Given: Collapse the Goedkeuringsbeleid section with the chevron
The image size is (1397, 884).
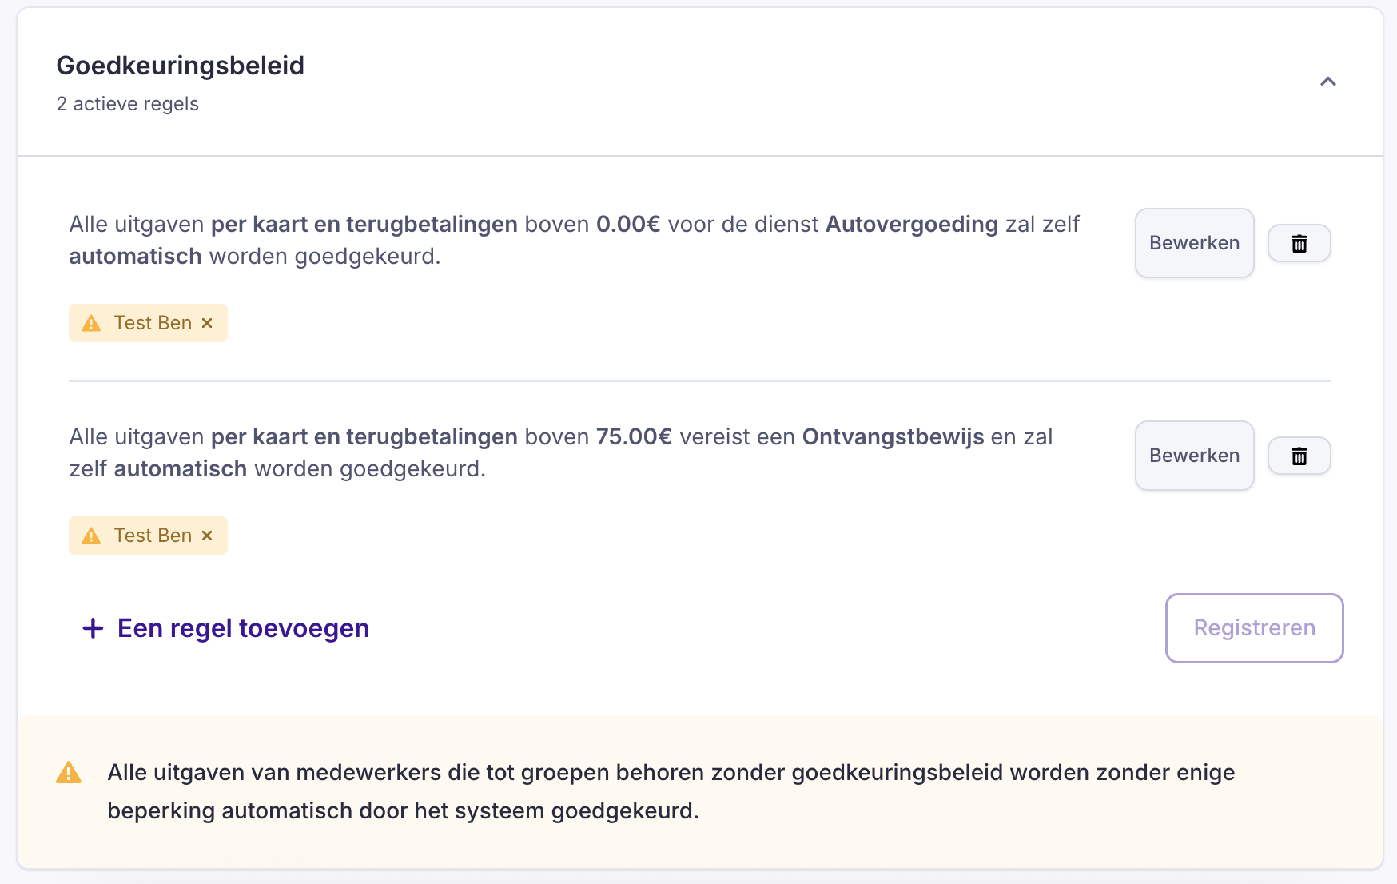Looking at the screenshot, I should 1327,82.
